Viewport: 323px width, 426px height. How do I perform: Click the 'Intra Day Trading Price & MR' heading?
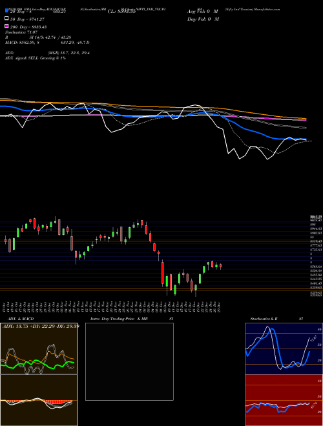click(x=119, y=319)
